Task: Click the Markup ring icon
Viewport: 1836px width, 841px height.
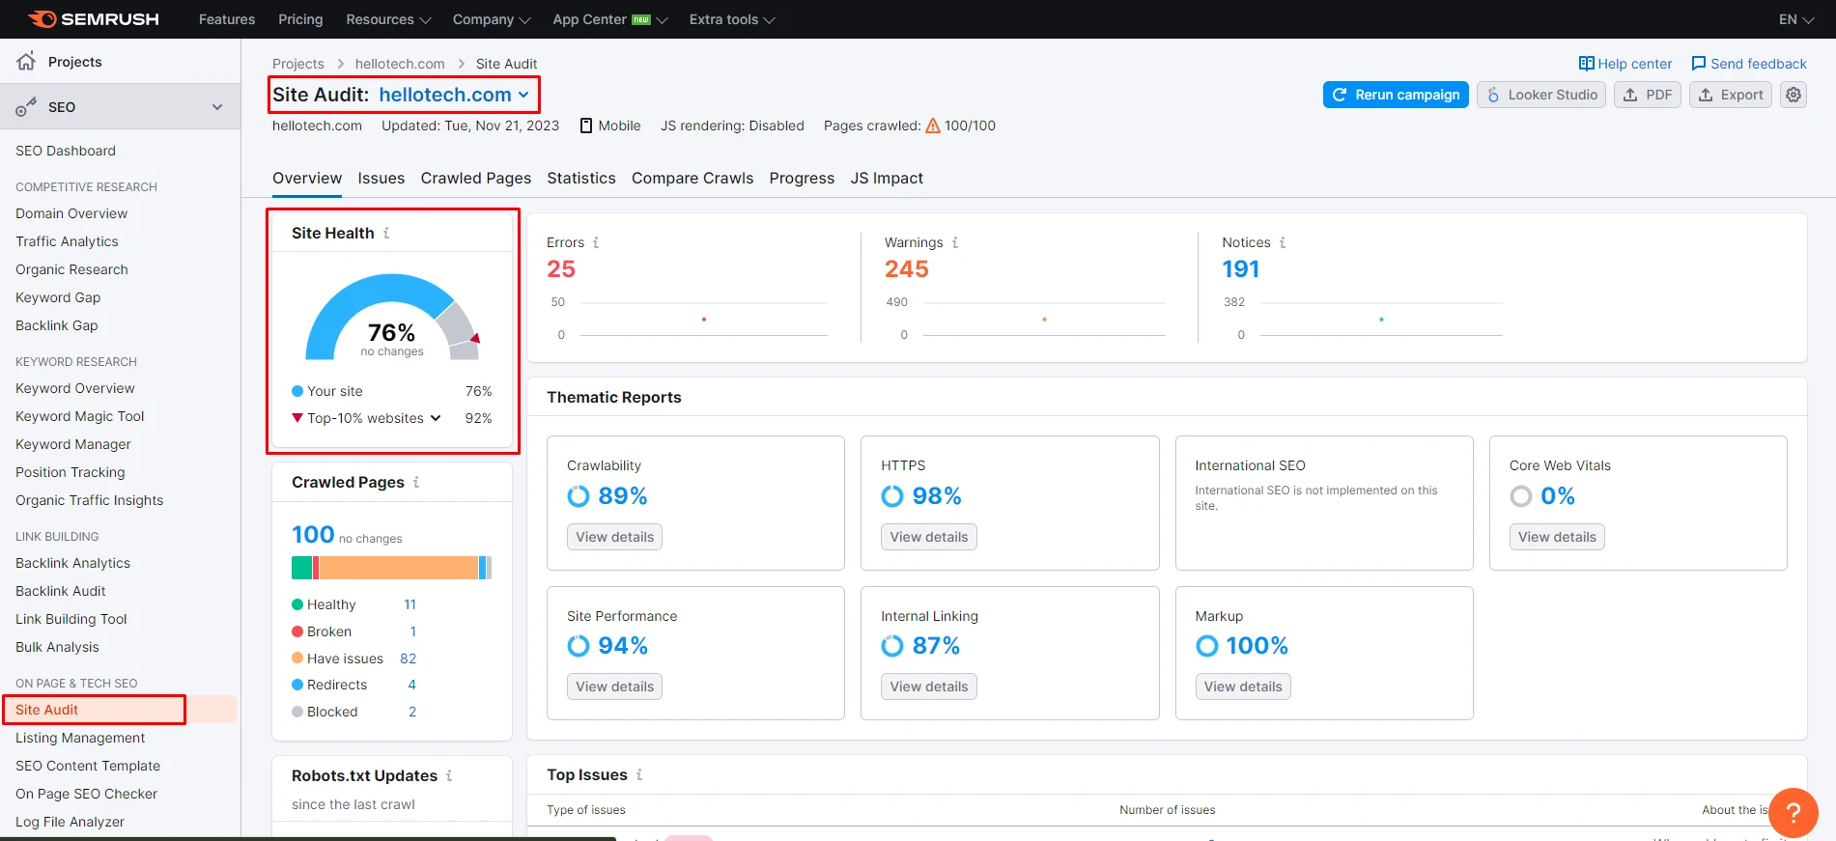Action: (1207, 646)
